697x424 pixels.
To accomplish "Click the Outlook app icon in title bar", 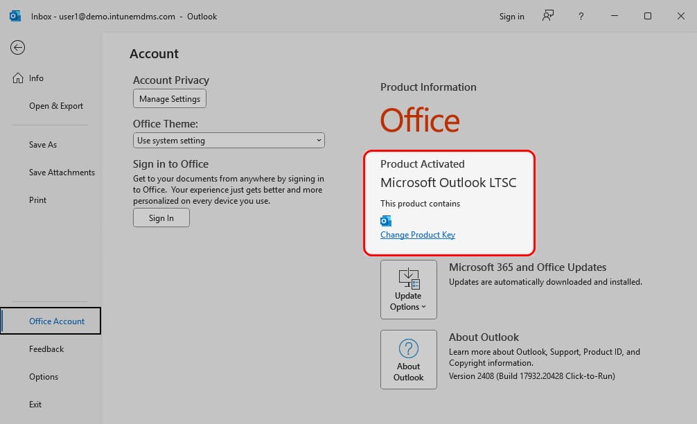I will click(x=15, y=17).
